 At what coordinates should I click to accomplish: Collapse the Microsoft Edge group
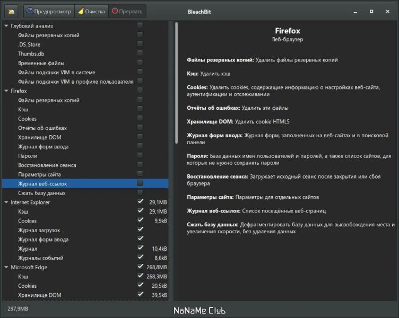click(x=6, y=267)
